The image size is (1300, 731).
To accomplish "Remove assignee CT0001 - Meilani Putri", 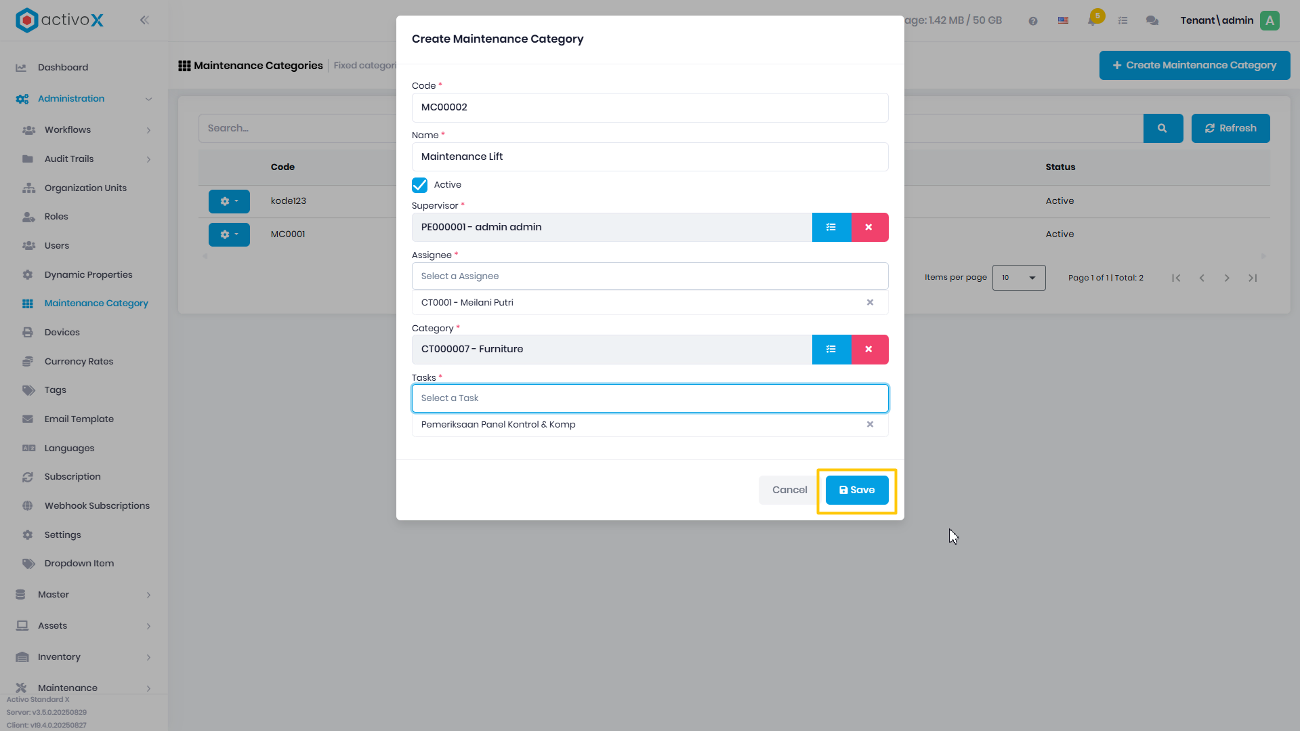I will (x=870, y=303).
